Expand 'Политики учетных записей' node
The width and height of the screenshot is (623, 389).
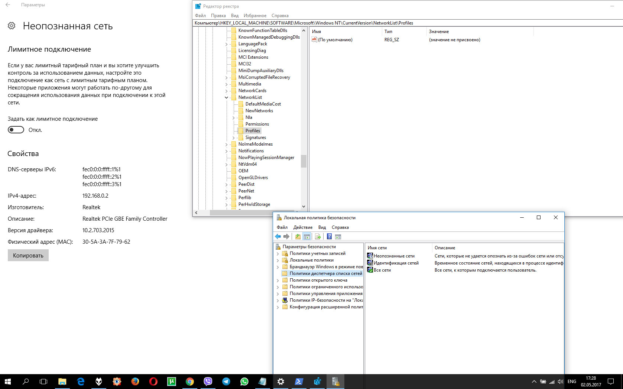[278, 253]
